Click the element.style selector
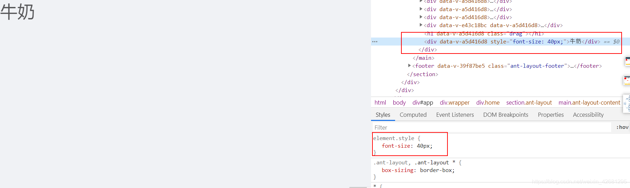 (x=394, y=138)
